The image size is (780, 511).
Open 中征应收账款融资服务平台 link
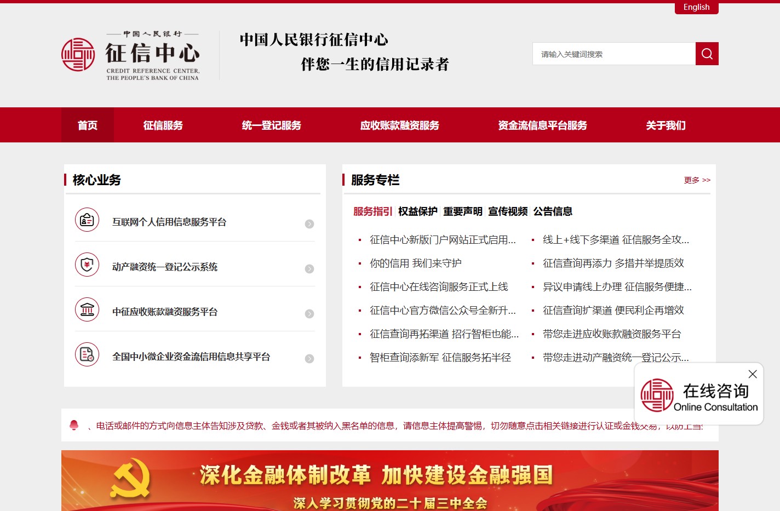(165, 312)
